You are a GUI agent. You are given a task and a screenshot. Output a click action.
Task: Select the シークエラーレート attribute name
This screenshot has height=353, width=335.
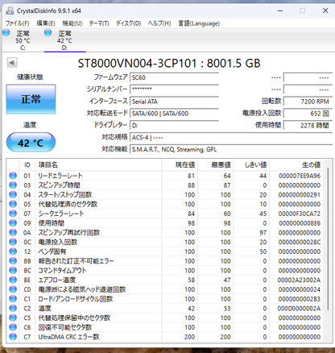point(61,214)
